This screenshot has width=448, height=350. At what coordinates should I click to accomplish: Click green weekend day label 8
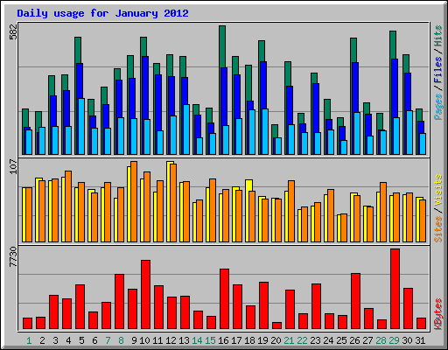(121, 340)
